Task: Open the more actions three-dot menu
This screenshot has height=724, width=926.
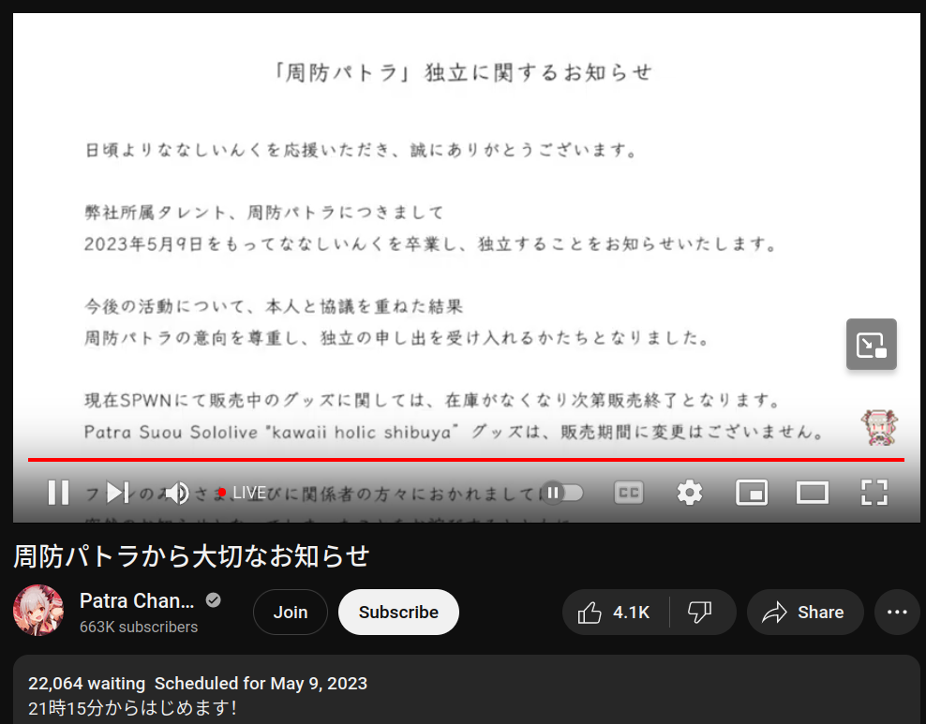Action: point(897,612)
